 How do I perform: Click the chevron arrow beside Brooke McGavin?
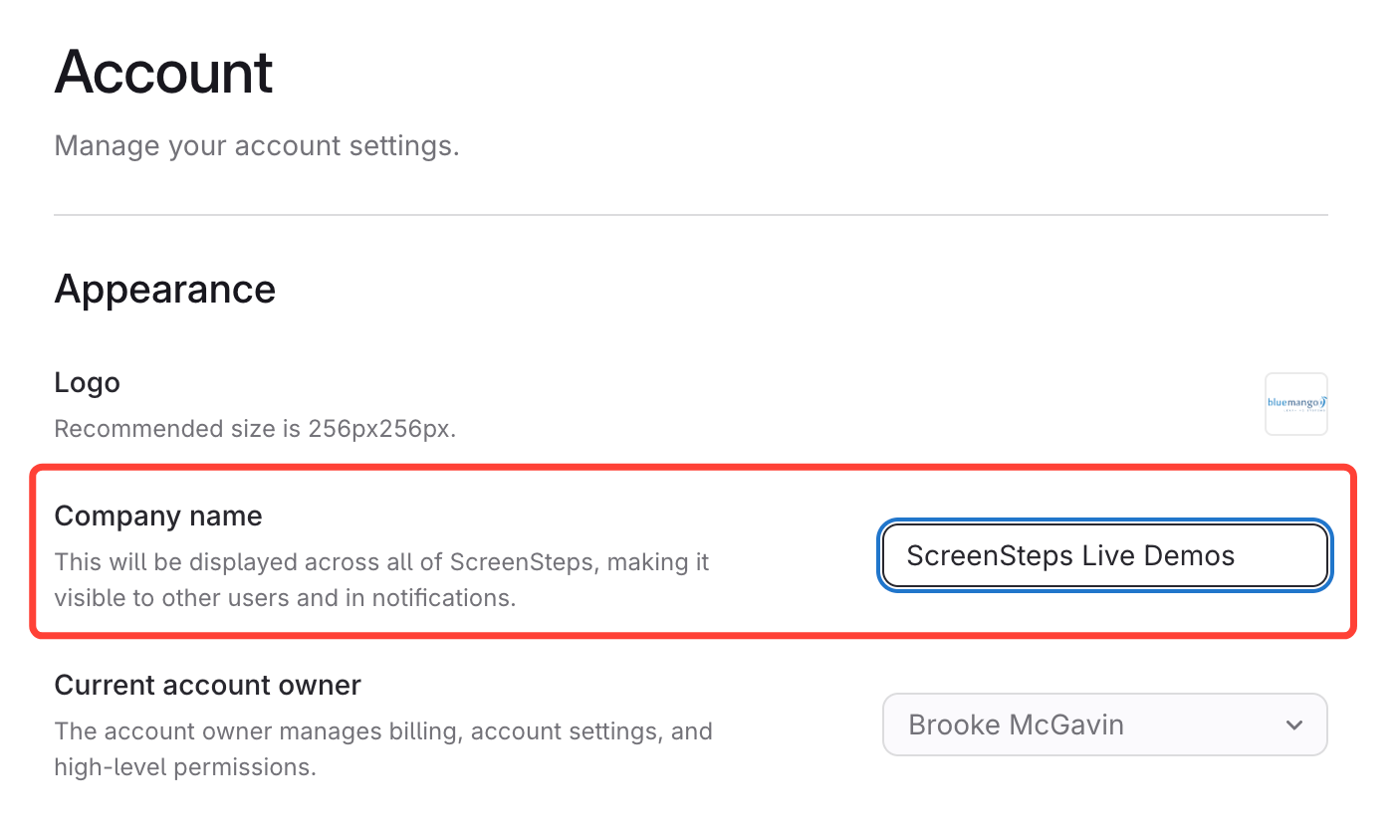(x=1293, y=724)
